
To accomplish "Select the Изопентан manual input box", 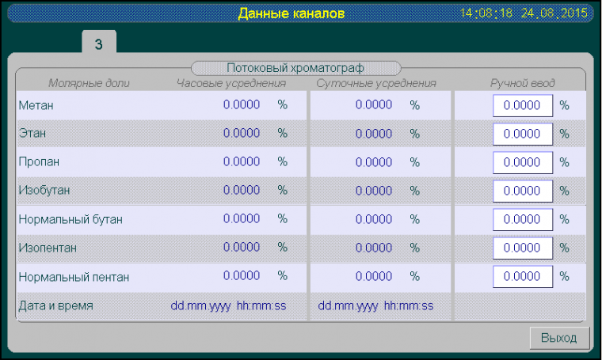I will point(522,248).
